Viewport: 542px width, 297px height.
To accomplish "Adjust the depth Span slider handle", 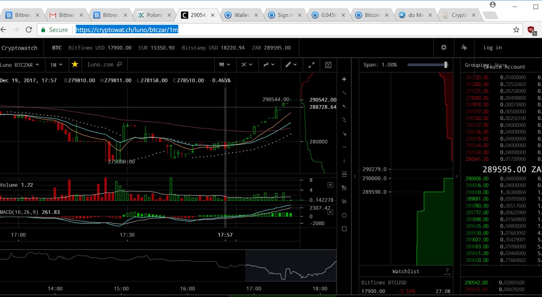I will (446, 65).
